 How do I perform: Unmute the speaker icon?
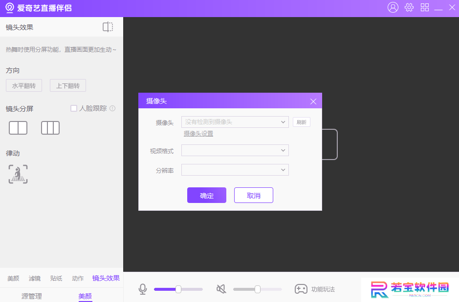click(221, 289)
